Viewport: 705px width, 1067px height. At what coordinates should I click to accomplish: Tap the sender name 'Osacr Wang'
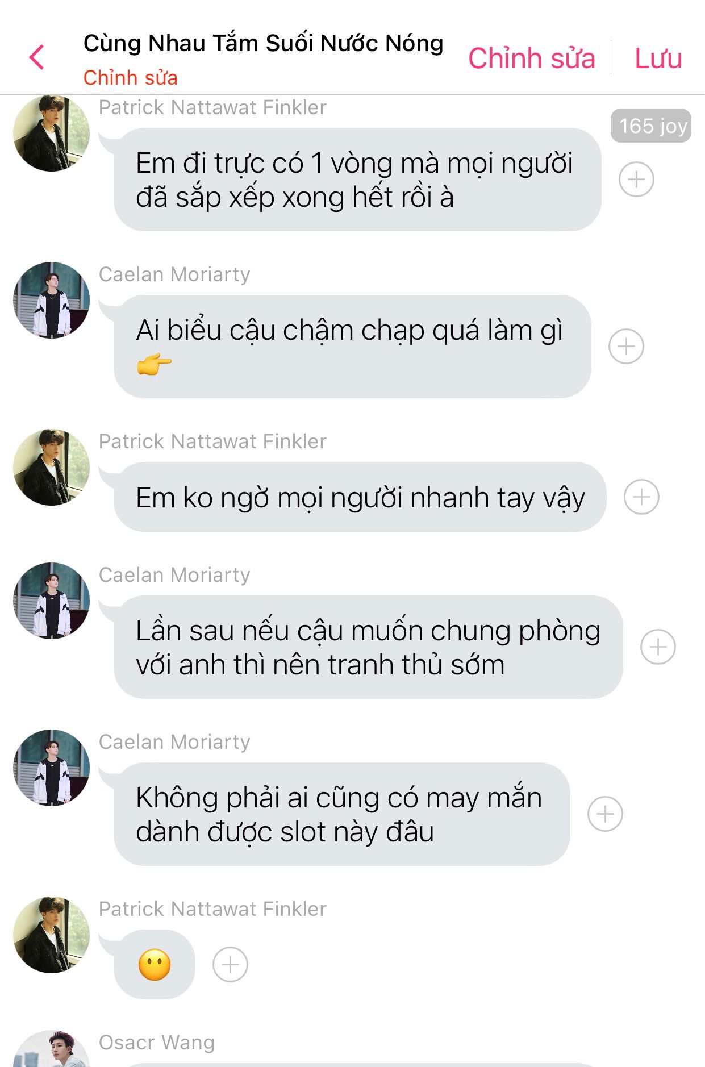click(157, 1043)
